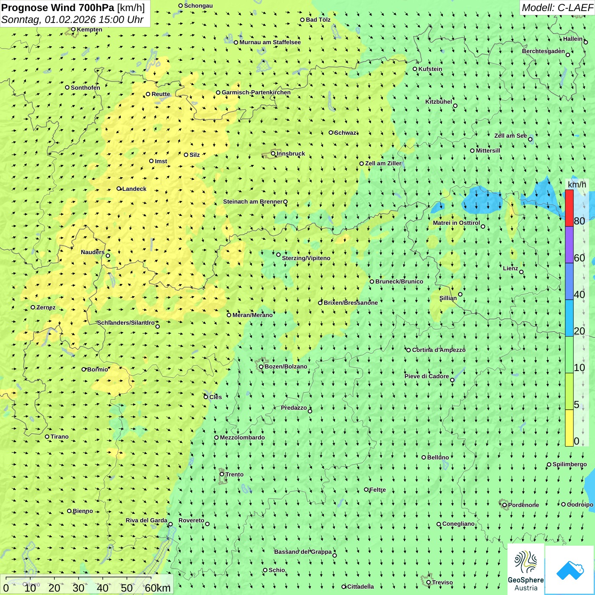Click the 'Schlanders/Silandro' label
The image size is (595, 595).
click(x=126, y=323)
